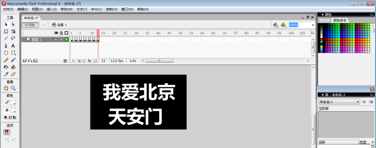Click the Insert Layer Folder icon
This screenshot has height=148, width=376.
coord(35,61)
